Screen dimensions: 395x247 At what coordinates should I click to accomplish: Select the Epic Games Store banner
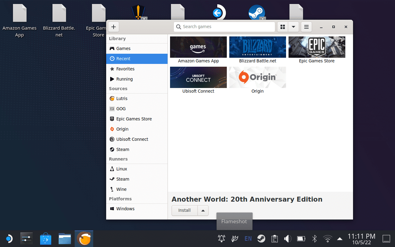(317, 47)
